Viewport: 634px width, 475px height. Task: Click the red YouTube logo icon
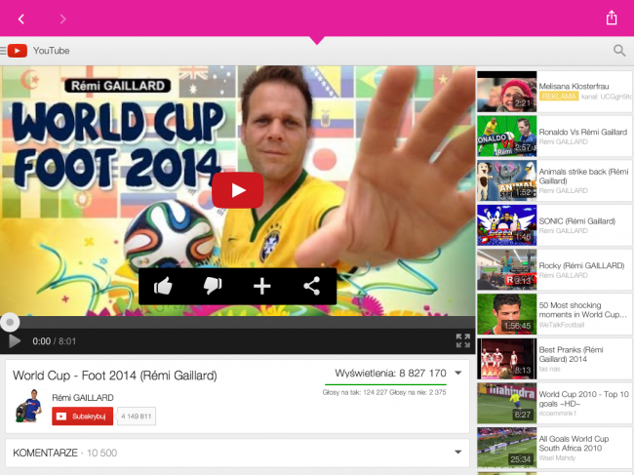tap(18, 51)
